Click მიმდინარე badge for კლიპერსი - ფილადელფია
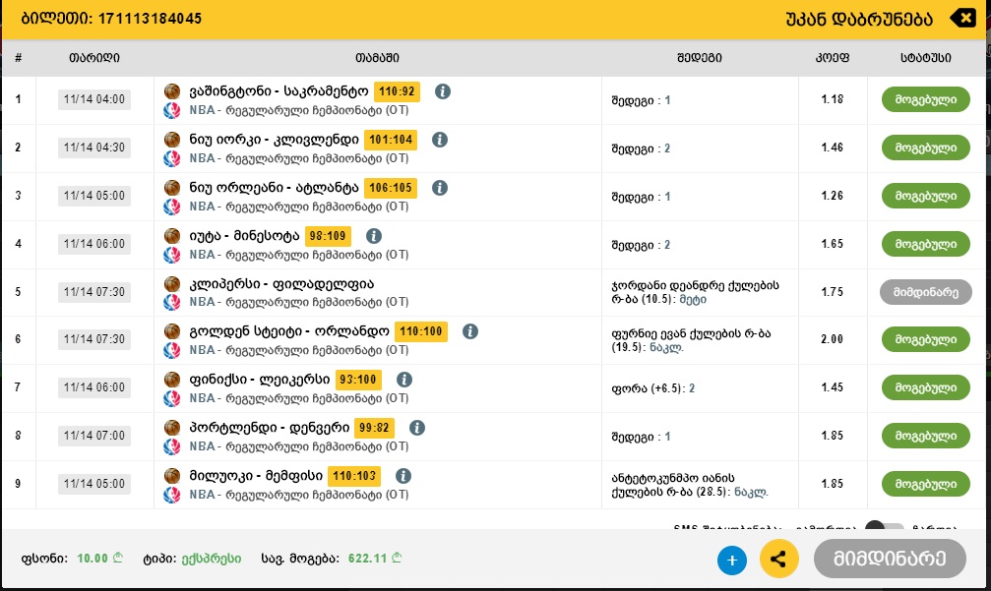This screenshot has width=991, height=591. 926,292
